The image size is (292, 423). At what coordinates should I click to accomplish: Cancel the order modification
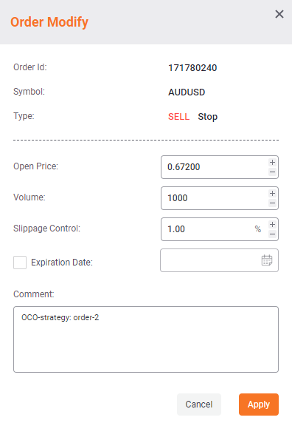coord(199,405)
